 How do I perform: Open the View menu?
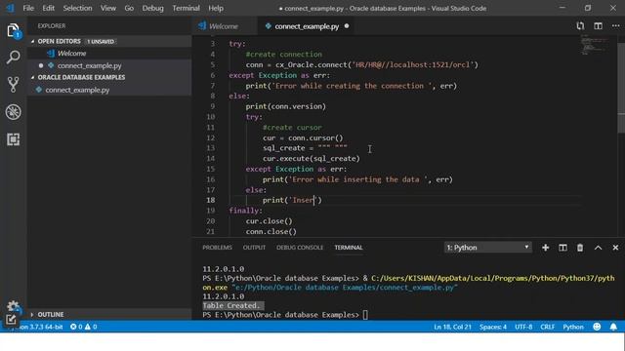pyautogui.click(x=108, y=8)
